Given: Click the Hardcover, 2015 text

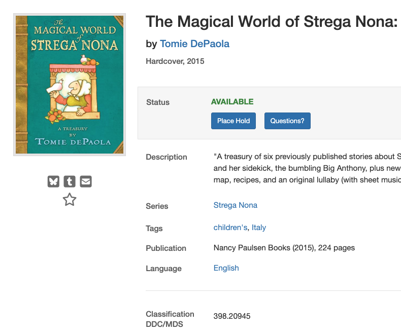Looking at the screenshot, I should [x=175, y=61].
